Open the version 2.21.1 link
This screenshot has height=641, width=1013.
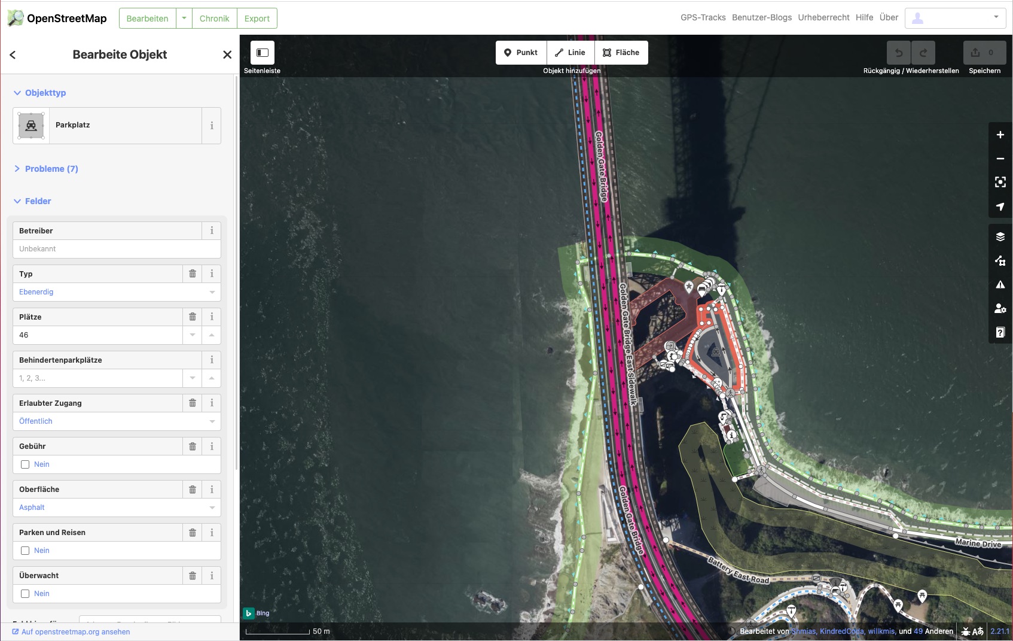point(1000,631)
